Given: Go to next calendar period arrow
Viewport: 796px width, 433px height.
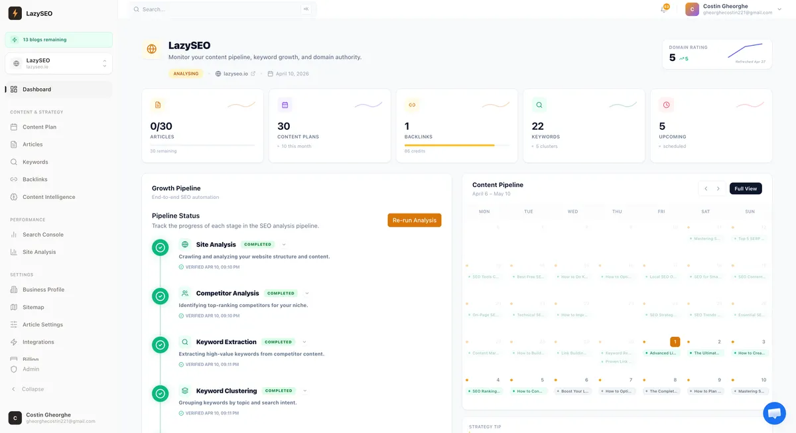Looking at the screenshot, I should point(718,189).
